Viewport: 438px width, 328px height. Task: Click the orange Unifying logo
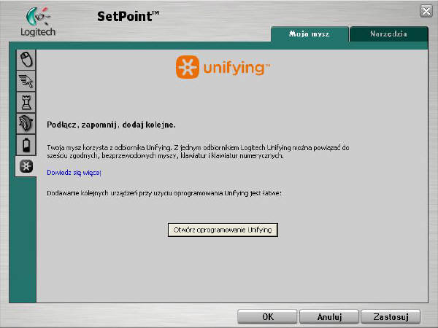223,67
